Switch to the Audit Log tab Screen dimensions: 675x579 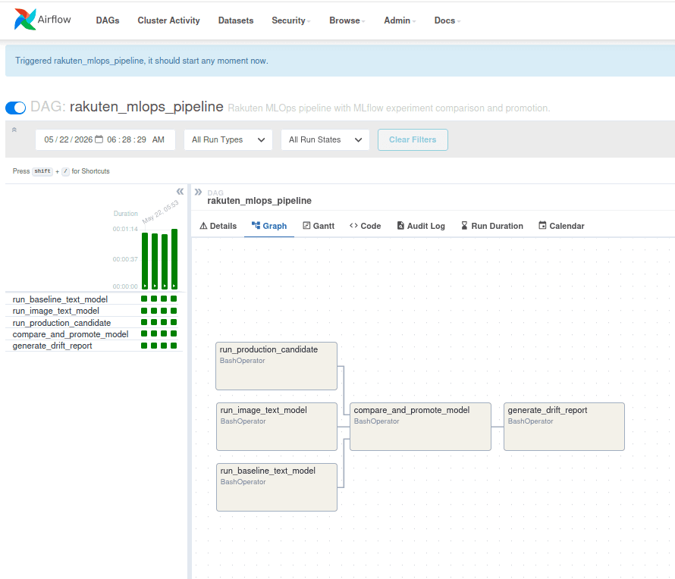tap(421, 226)
